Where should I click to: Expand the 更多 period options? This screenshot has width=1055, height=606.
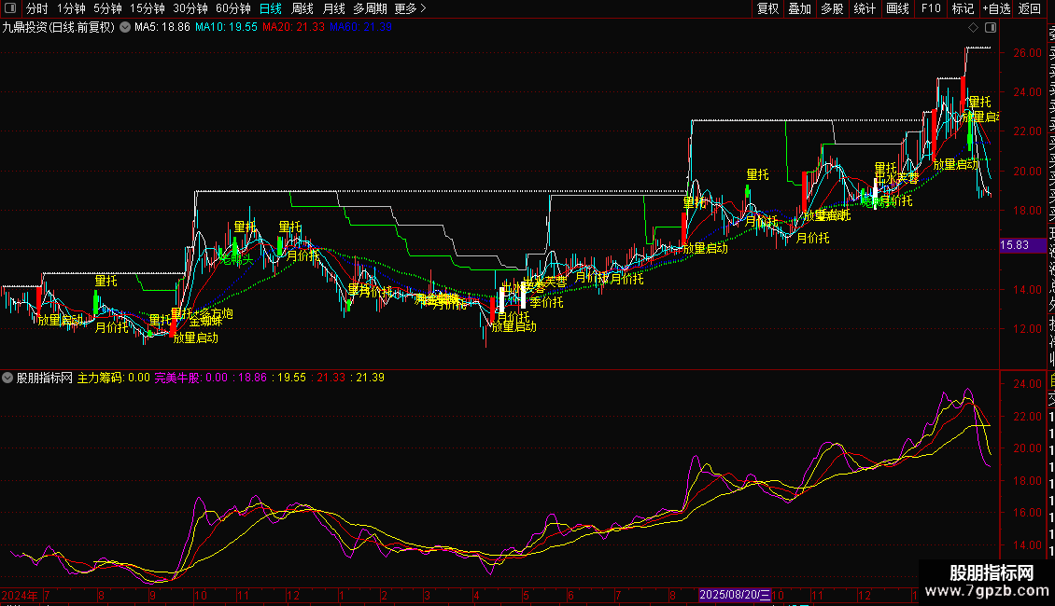tap(411, 8)
